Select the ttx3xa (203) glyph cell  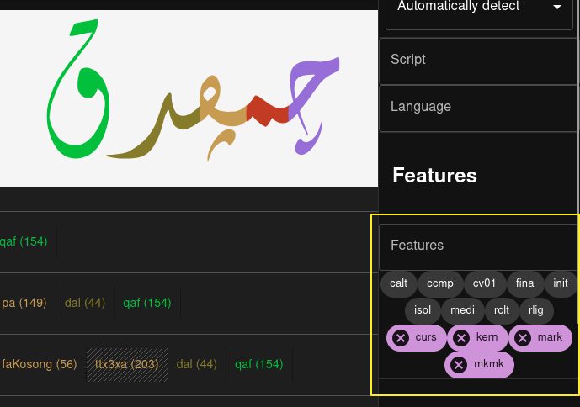(x=127, y=365)
